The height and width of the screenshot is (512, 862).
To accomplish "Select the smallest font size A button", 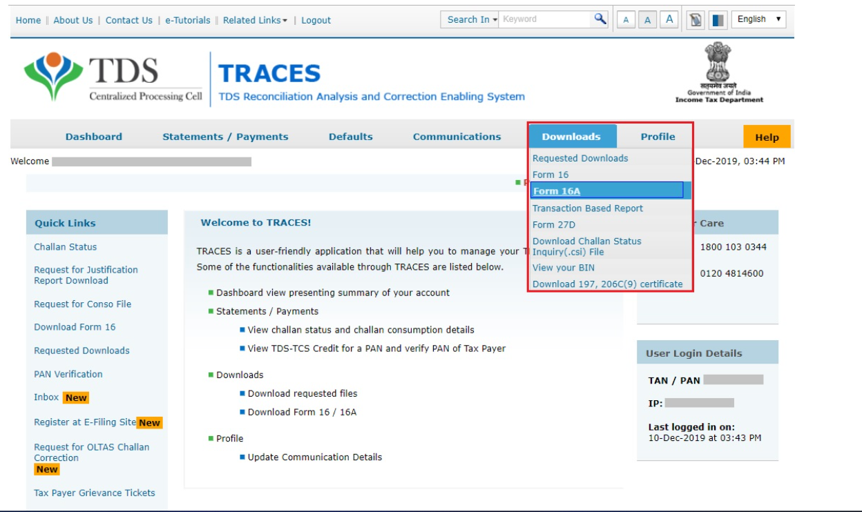I will coord(625,20).
